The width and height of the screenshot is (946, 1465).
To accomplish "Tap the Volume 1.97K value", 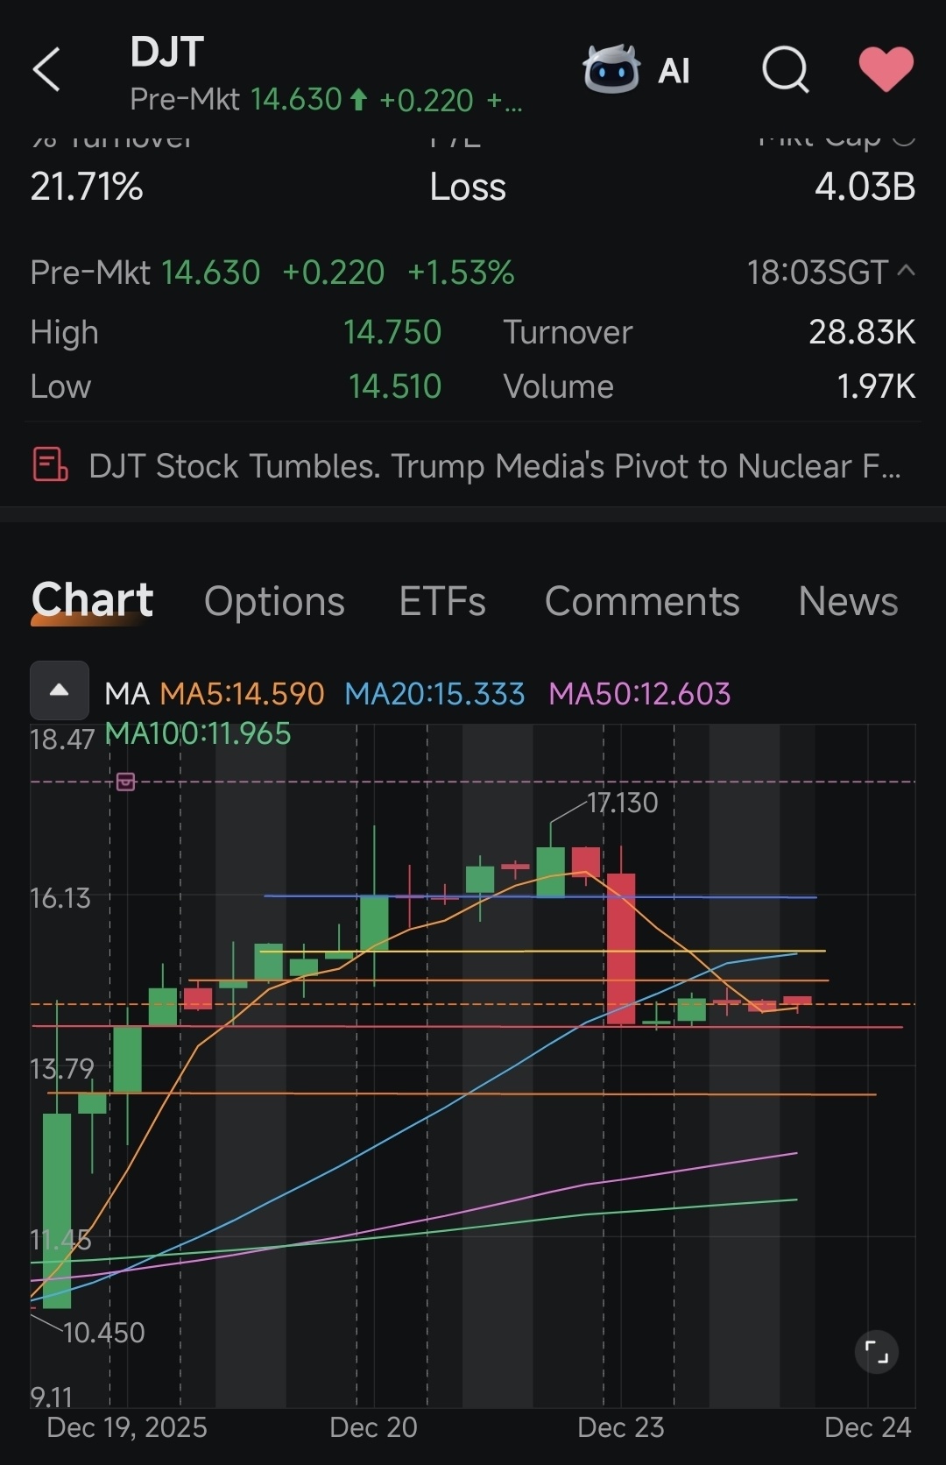I will click(876, 386).
